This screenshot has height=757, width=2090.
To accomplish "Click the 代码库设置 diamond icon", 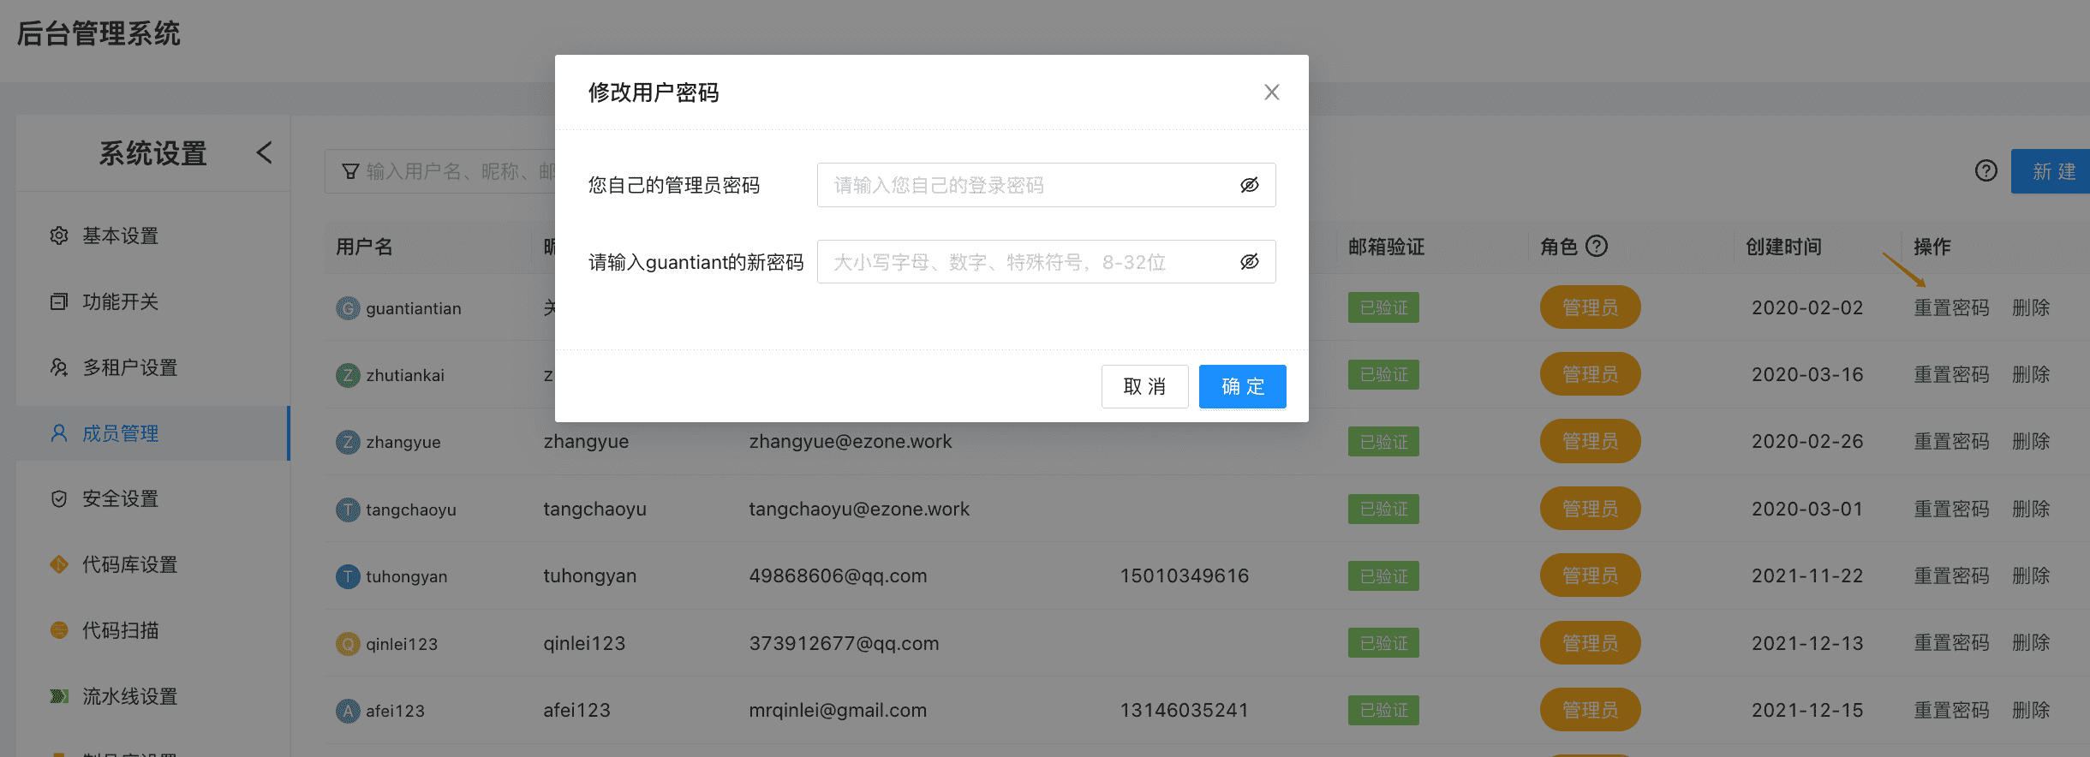I will 59,564.
